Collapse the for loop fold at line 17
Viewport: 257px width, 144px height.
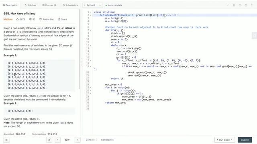(x=90, y=60)
